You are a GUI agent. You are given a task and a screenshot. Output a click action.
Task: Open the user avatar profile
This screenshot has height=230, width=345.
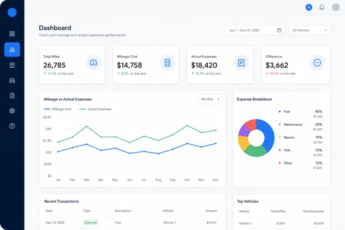coord(336,7)
